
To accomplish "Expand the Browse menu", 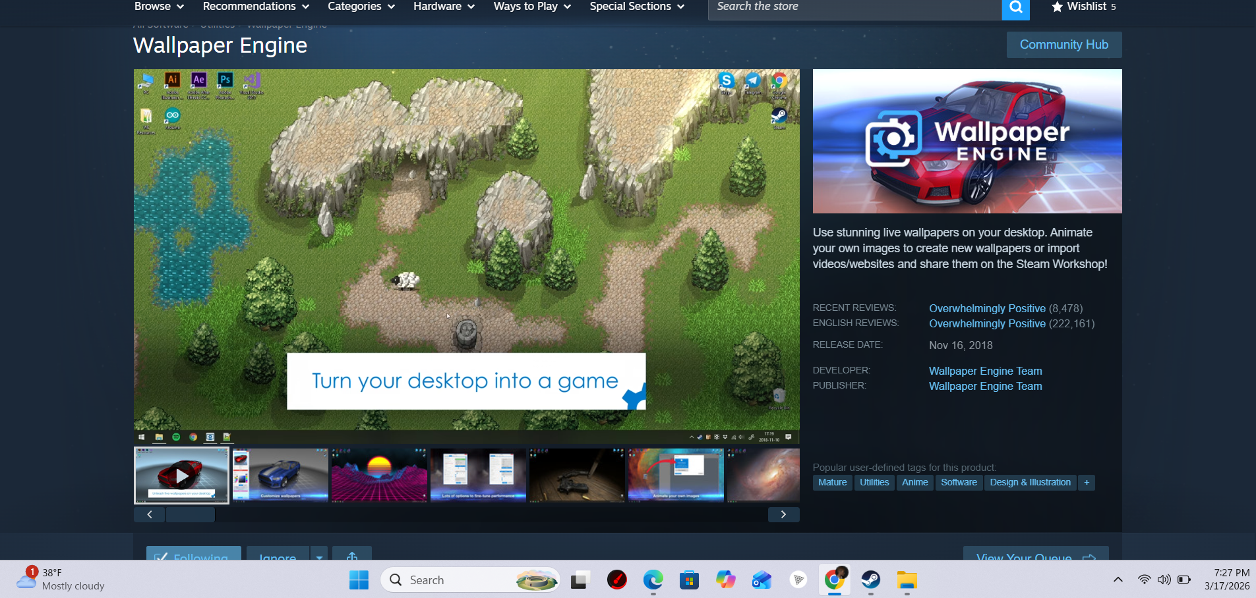I will tap(159, 7).
